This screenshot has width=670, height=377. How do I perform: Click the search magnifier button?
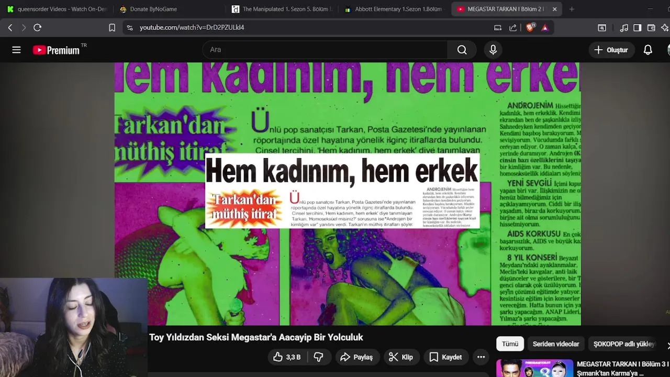462,50
